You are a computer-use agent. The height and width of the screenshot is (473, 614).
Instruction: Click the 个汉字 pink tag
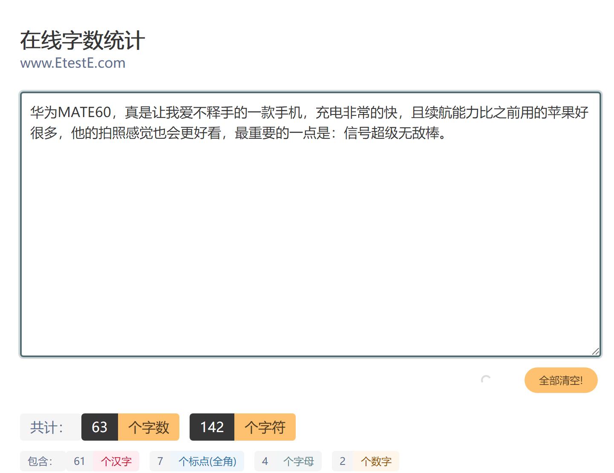click(x=116, y=461)
